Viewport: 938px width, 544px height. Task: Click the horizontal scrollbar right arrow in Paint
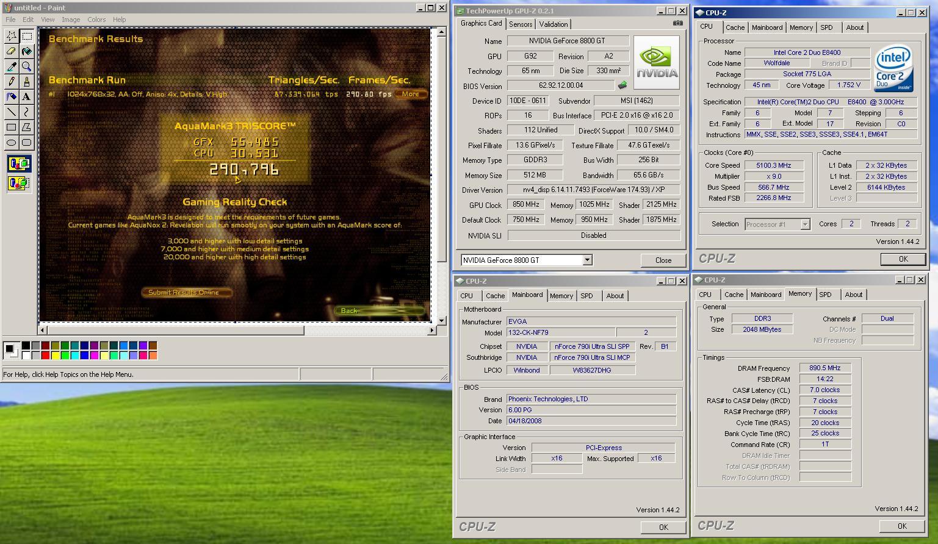point(432,330)
